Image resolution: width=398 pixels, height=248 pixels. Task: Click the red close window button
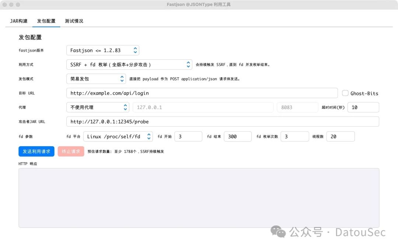click(4, 4)
